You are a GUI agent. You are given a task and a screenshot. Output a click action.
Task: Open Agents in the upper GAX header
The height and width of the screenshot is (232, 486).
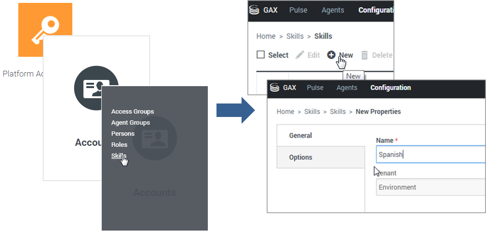[x=333, y=10]
